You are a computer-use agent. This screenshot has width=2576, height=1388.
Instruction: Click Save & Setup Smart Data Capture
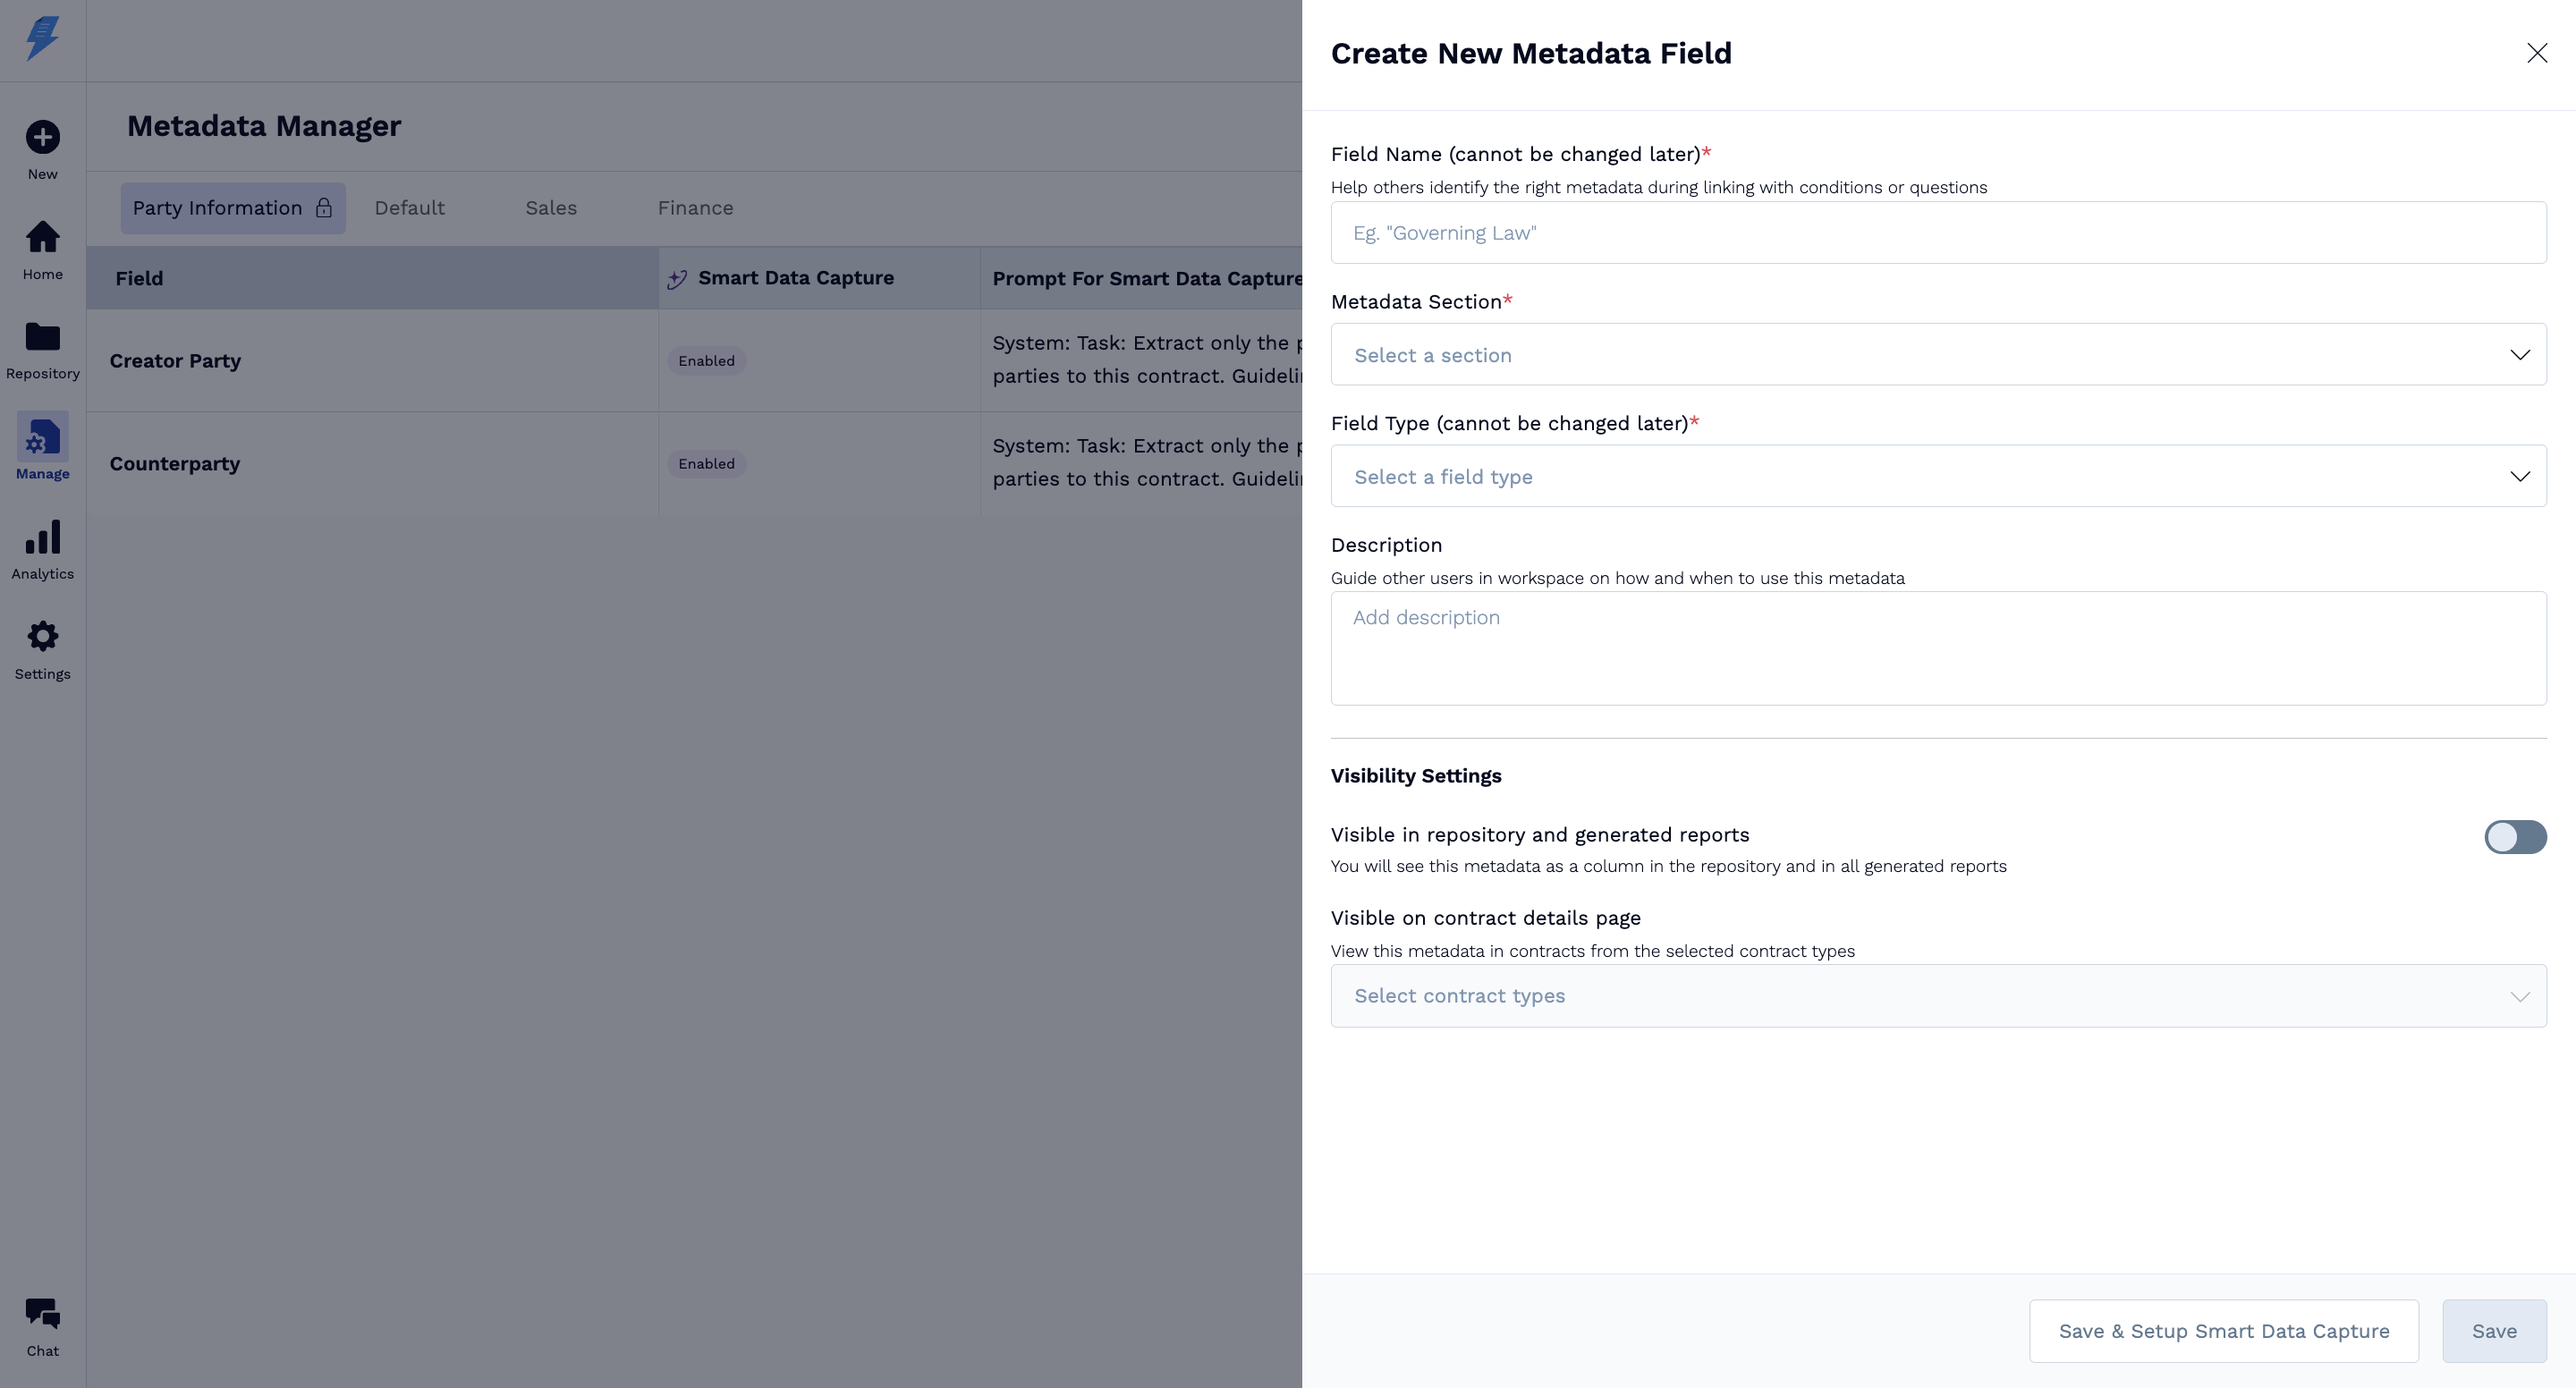coord(2223,1331)
